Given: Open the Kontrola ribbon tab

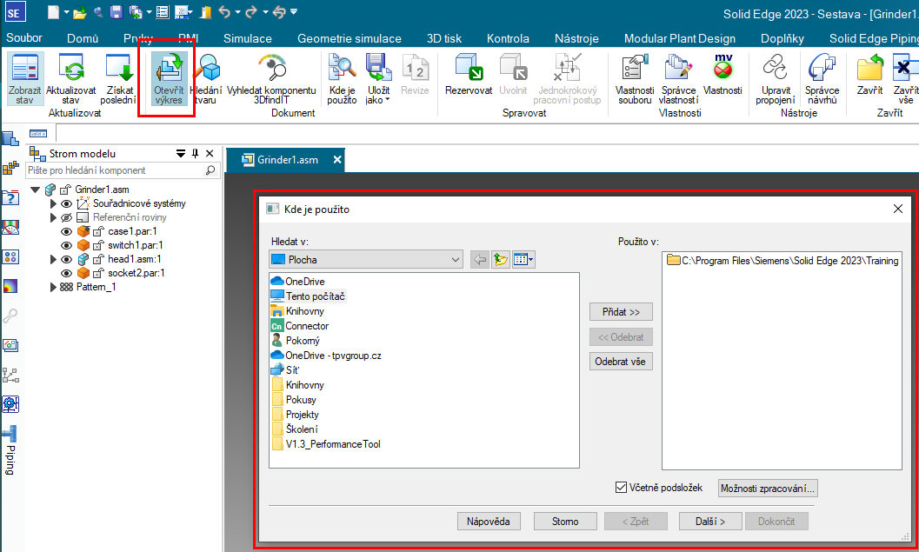Looking at the screenshot, I should point(508,38).
